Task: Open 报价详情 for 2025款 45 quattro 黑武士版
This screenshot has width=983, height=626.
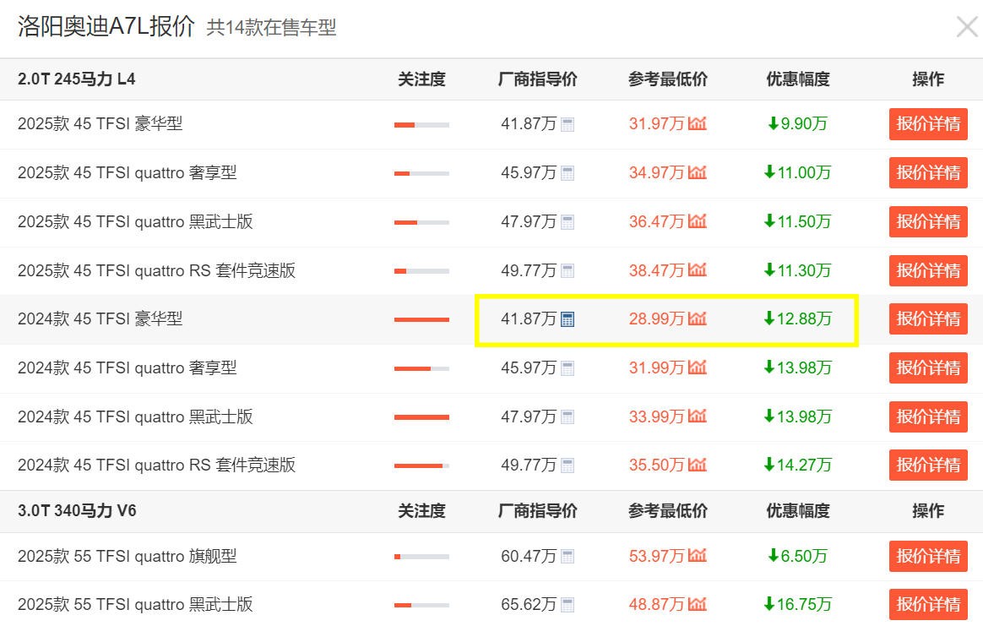Action: [x=928, y=222]
